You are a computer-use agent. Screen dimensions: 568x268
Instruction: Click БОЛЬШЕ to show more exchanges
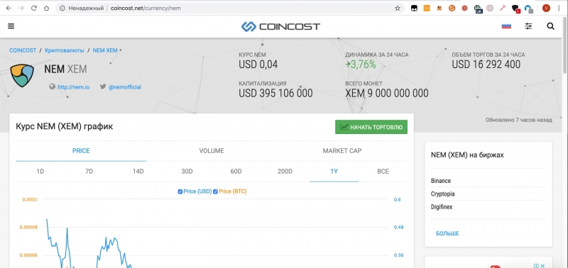(447, 234)
